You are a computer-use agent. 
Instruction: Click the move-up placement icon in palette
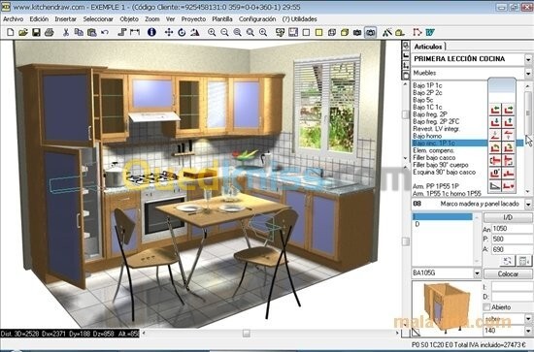point(508,122)
